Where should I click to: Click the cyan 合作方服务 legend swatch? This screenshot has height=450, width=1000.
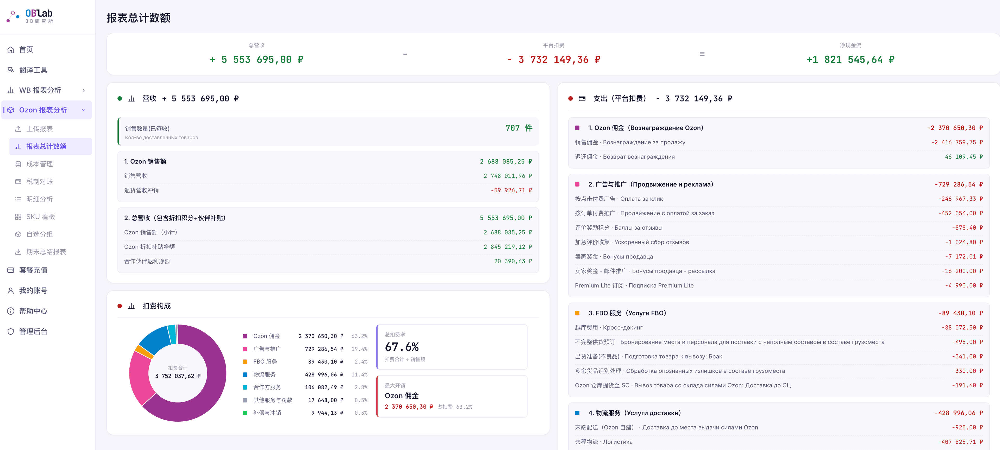[x=245, y=388]
